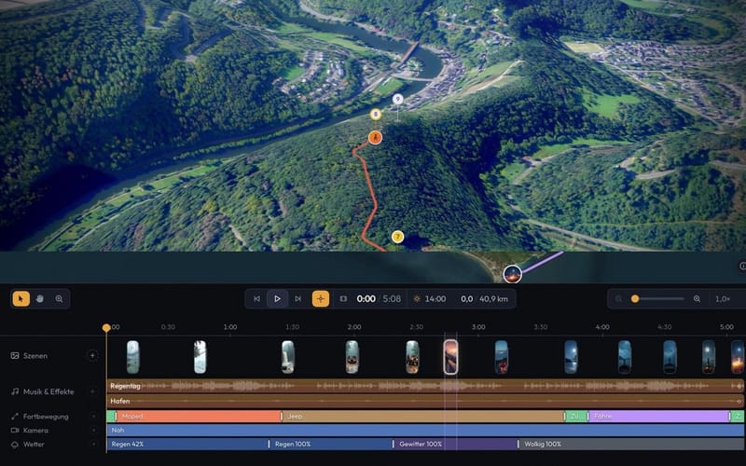The width and height of the screenshot is (746, 466).
Task: Activate the hand pan tool
Action: [40, 298]
